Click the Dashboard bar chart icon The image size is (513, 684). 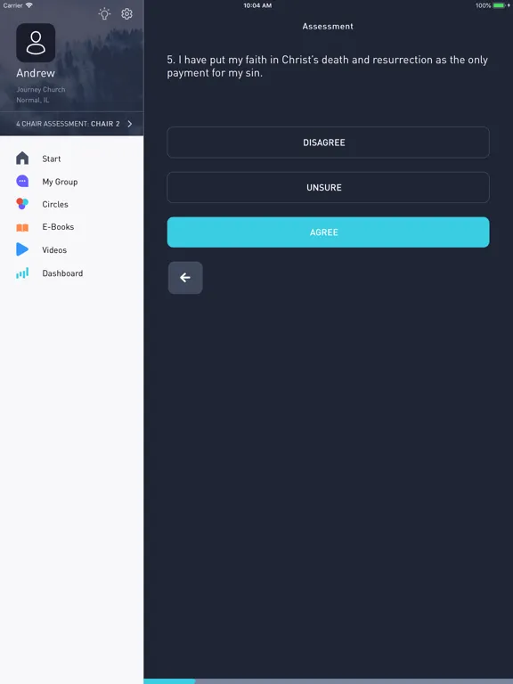point(22,273)
